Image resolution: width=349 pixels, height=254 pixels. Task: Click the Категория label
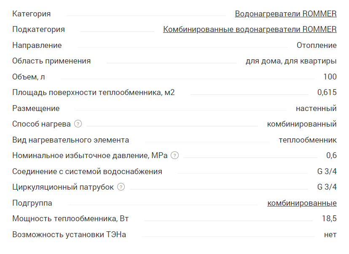(x=31, y=14)
